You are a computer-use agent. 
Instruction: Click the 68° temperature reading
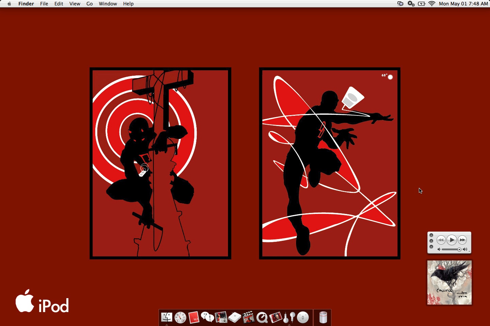tap(384, 75)
